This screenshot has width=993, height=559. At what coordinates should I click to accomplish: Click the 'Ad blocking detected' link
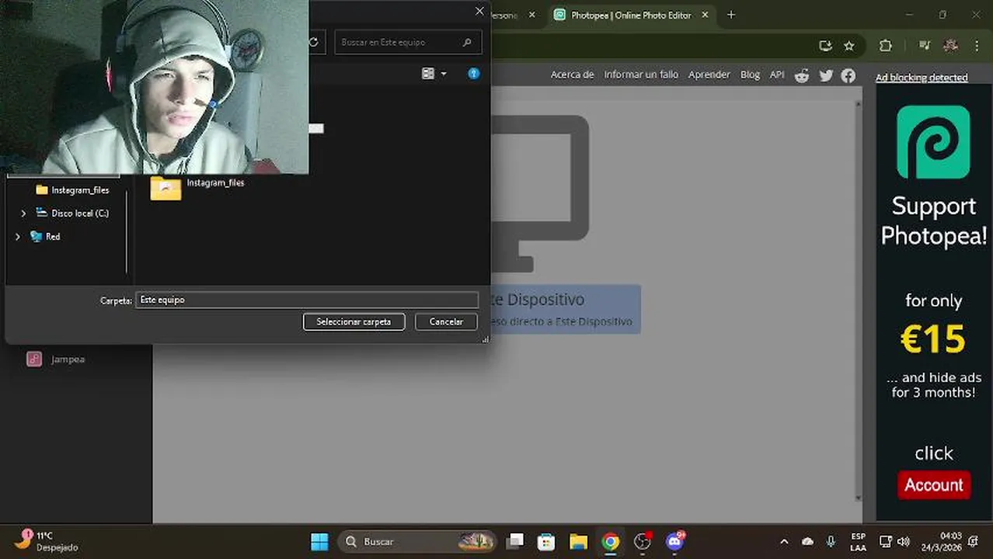coord(922,78)
